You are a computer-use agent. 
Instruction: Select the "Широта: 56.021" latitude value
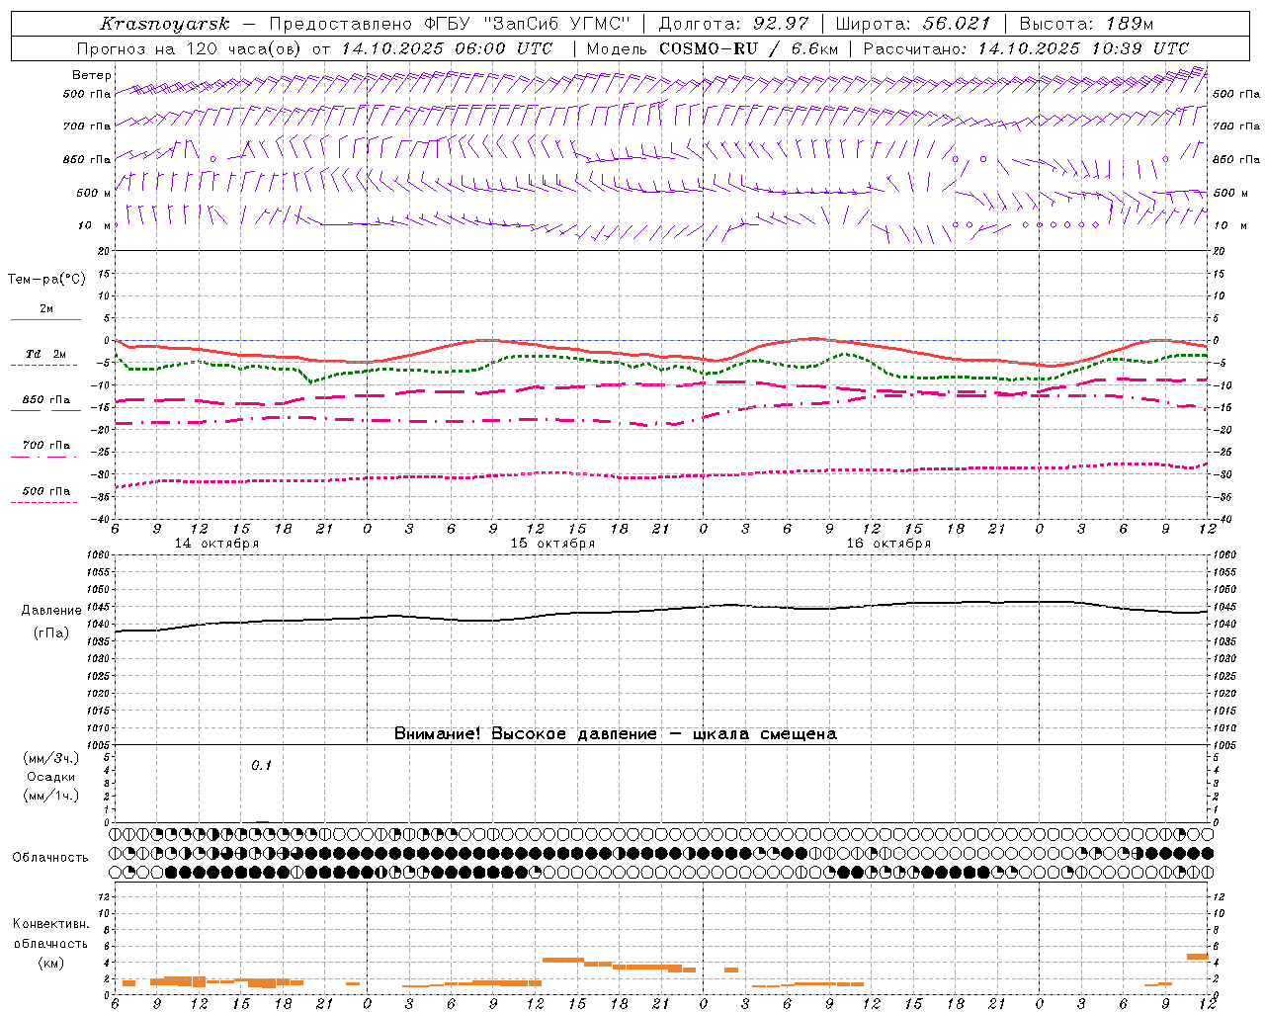coord(913,24)
